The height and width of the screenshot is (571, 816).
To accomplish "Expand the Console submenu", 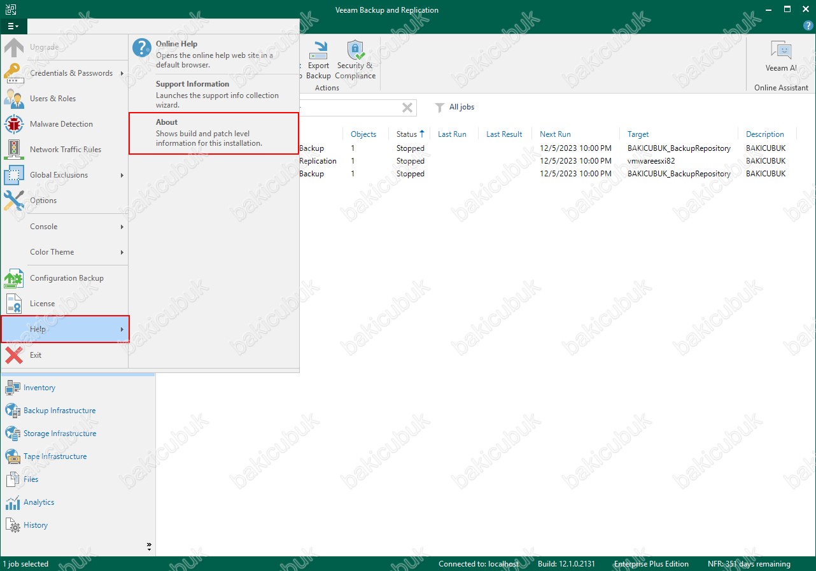I will coord(64,227).
